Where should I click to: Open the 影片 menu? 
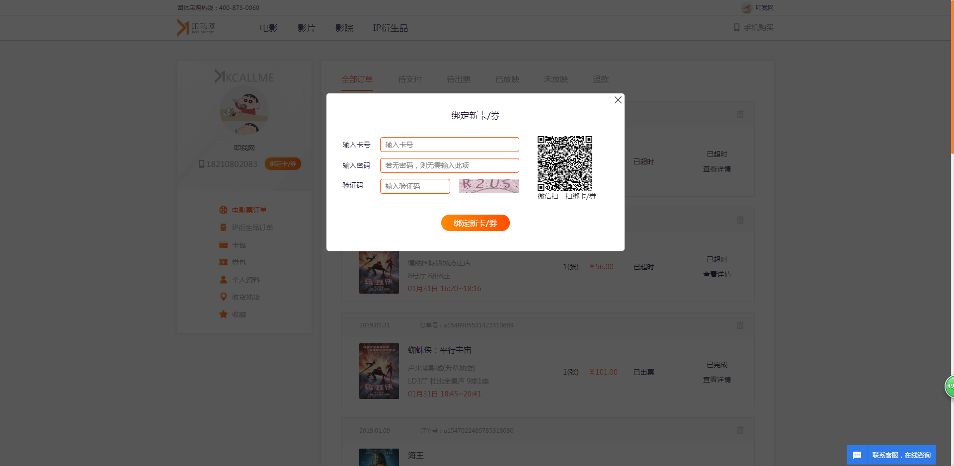(307, 28)
